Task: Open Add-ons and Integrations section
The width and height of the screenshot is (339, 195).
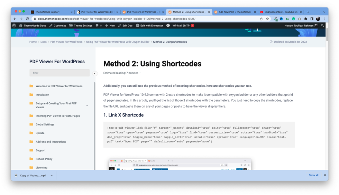Action: pyautogui.click(x=51, y=142)
